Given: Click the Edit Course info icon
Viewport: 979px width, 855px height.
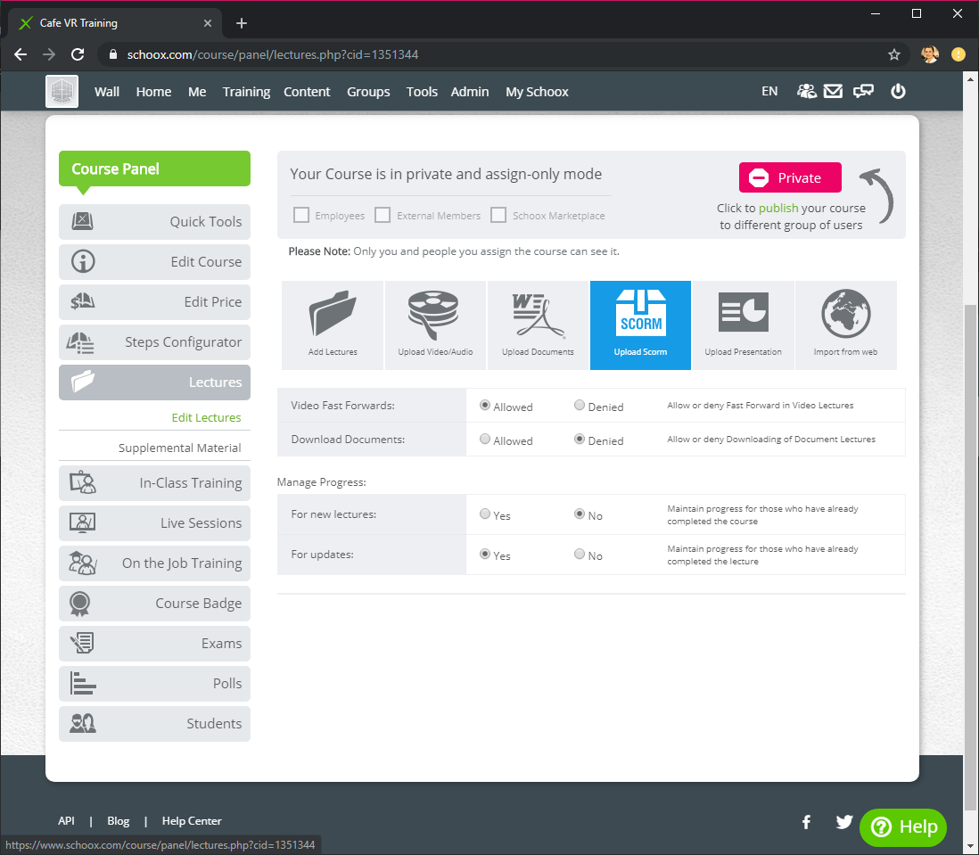Looking at the screenshot, I should click(x=82, y=261).
